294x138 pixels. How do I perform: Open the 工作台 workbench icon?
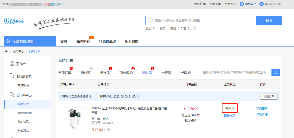tap(12, 64)
